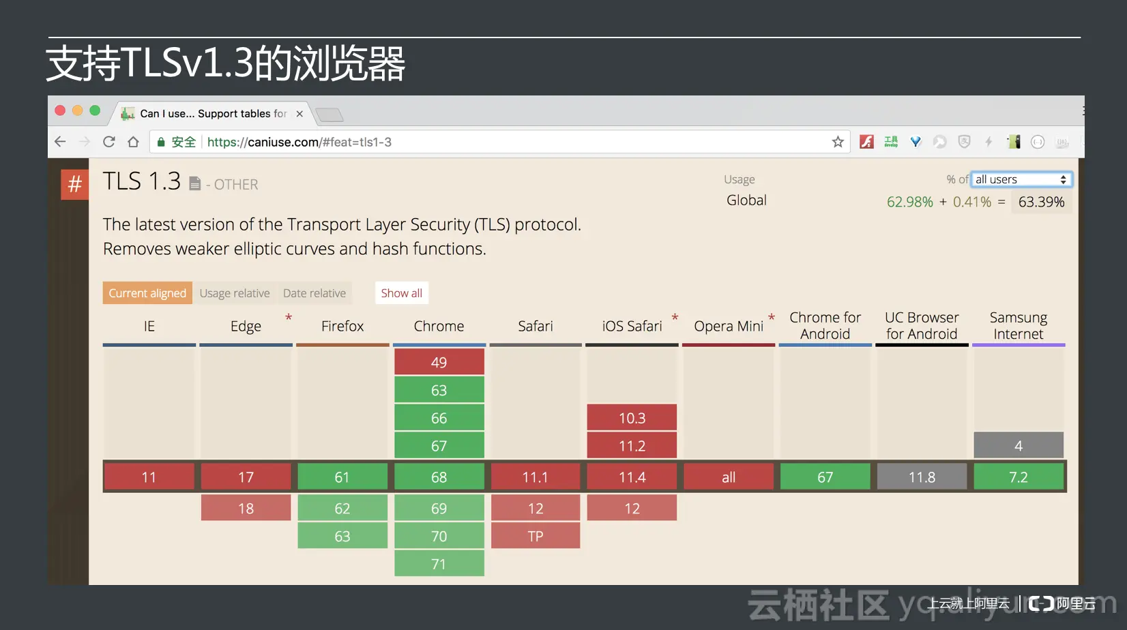Click the browser forward arrow
This screenshot has height=630, width=1127.
point(85,142)
